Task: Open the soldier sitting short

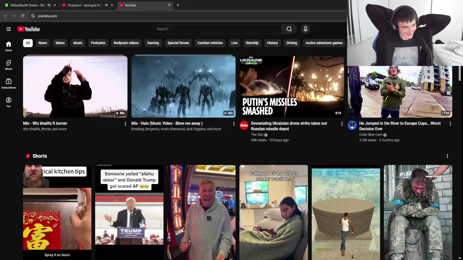Action: pyautogui.click(x=418, y=212)
